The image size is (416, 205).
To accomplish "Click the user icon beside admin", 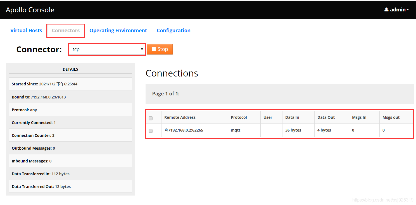I will (386, 10).
